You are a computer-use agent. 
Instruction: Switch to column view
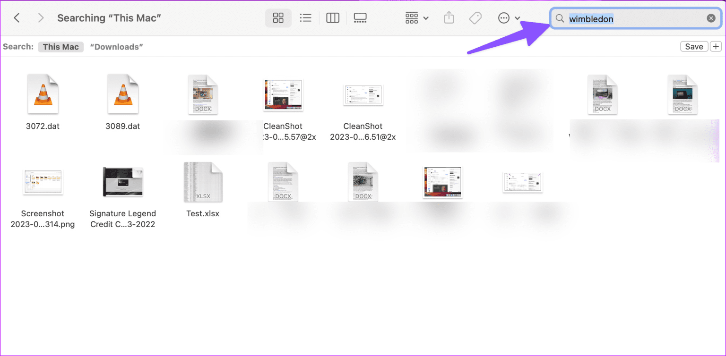[x=333, y=18]
